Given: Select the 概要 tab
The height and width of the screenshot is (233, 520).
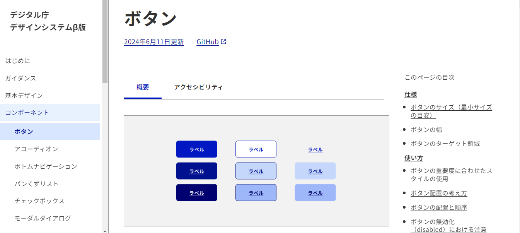Looking at the screenshot, I should click(x=143, y=87).
